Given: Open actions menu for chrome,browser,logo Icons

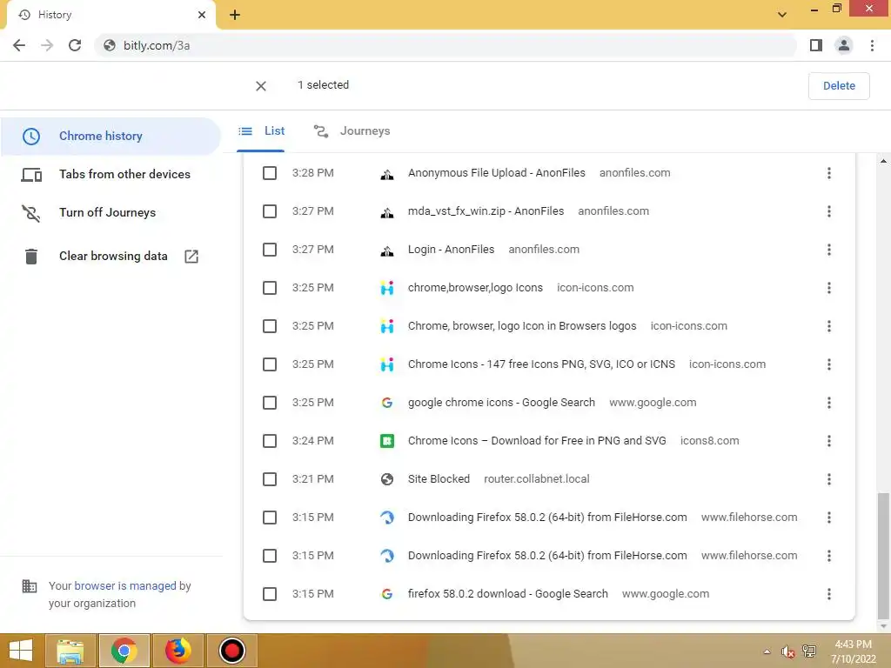Looking at the screenshot, I should (x=829, y=288).
